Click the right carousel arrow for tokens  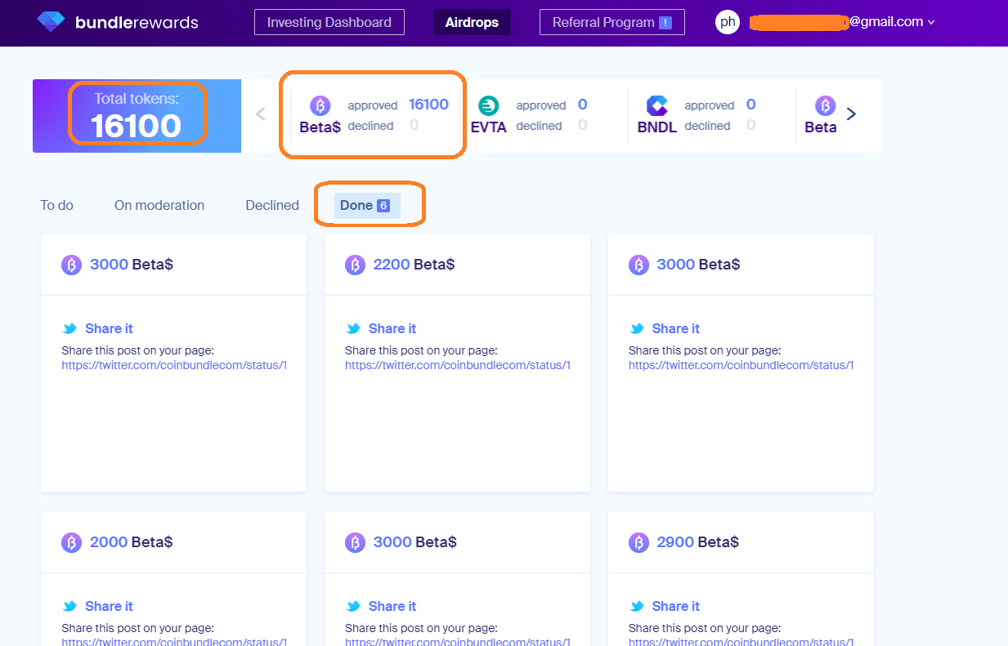[x=851, y=114]
